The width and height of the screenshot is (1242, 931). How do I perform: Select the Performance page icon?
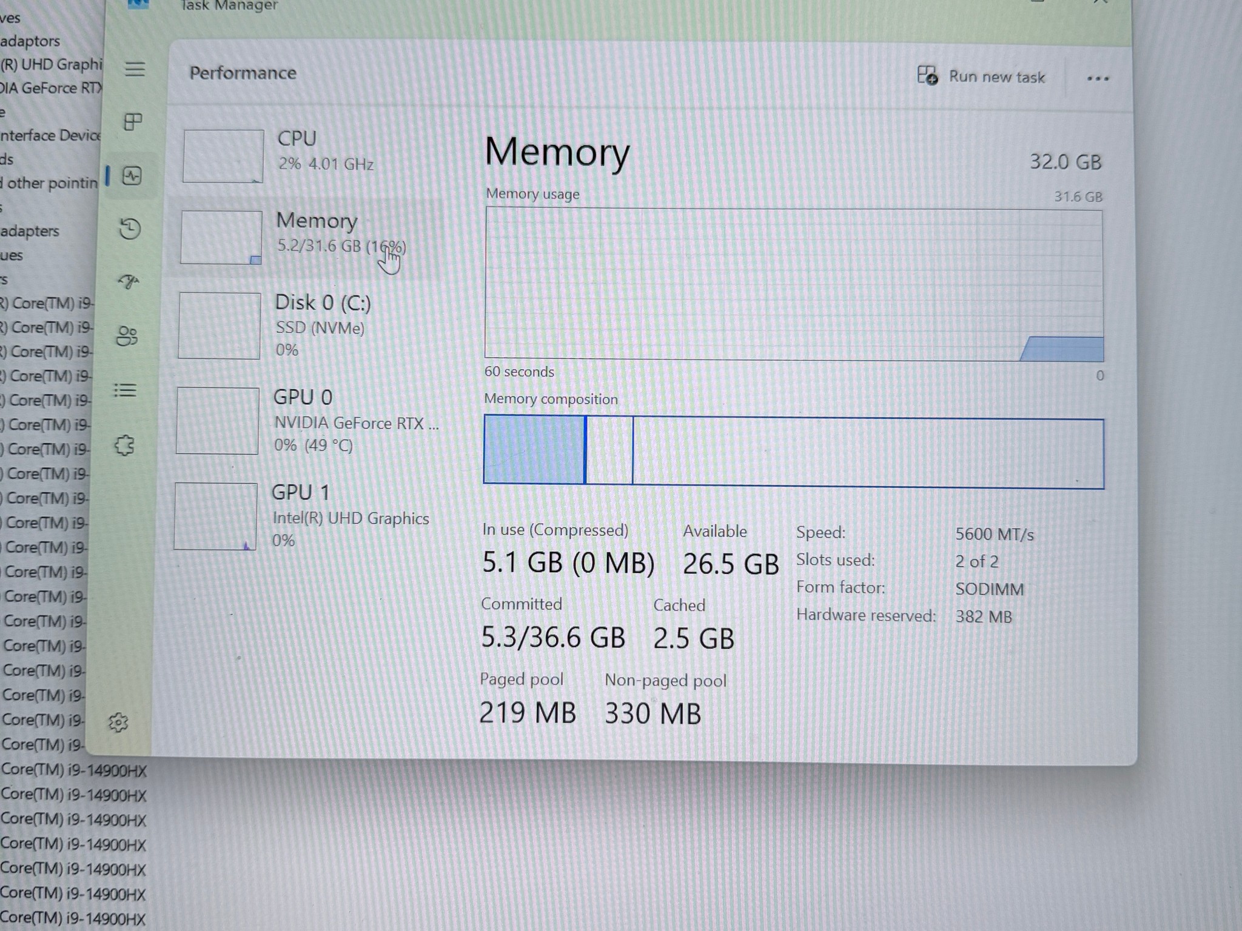coord(132,176)
